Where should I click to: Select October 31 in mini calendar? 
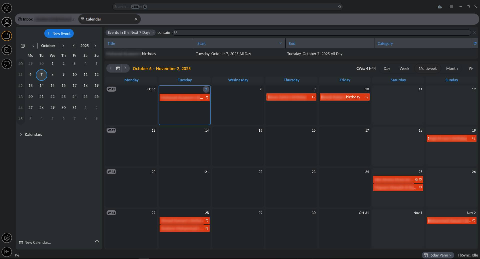pyautogui.click(x=75, y=108)
